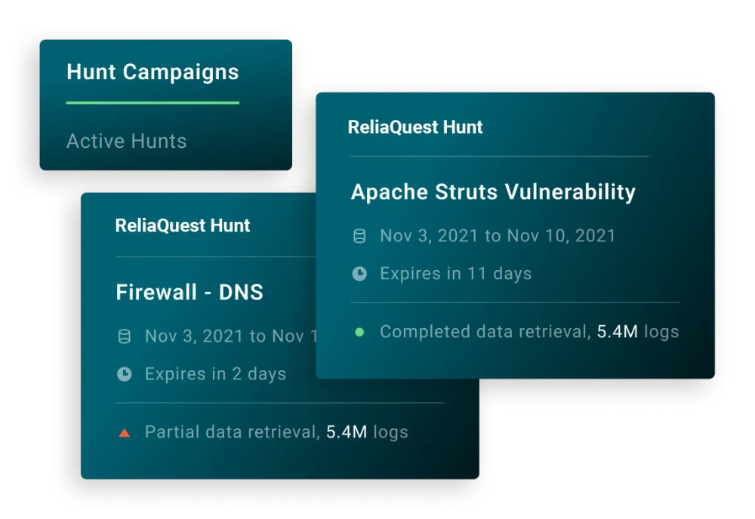
Task: Open the Firewall - DNS hunt
Action: 190,292
